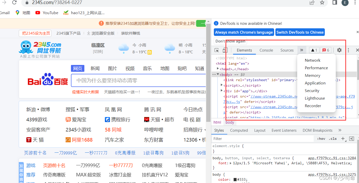359x183 pixels.
Task: Open DevTools three-dot customize menu
Action: 349,50
